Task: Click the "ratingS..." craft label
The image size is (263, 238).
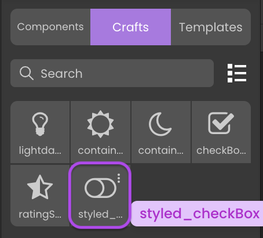Action: 40,214
